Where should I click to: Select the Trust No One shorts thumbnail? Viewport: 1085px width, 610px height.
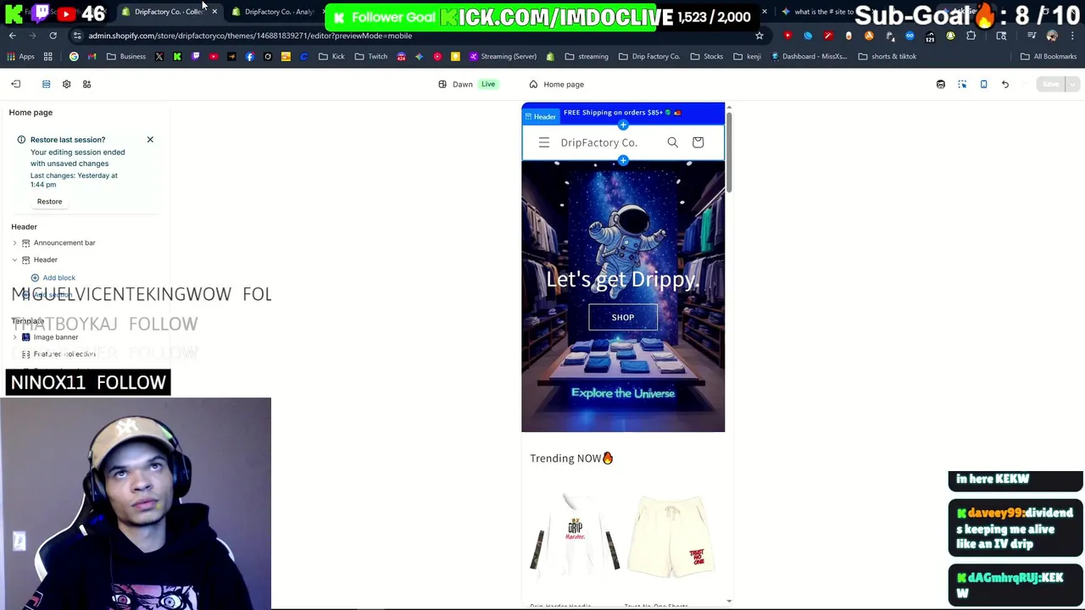coord(671,538)
